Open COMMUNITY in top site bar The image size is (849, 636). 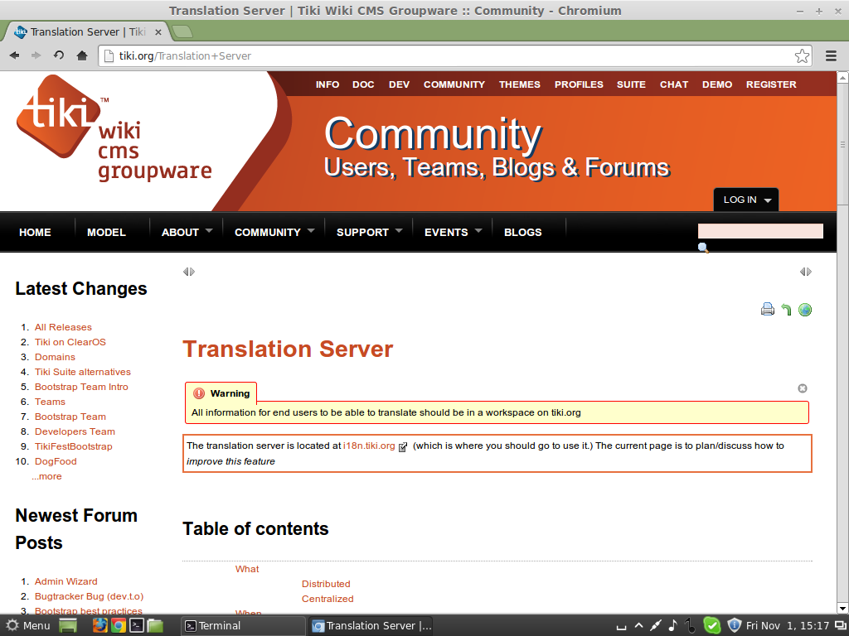point(454,84)
